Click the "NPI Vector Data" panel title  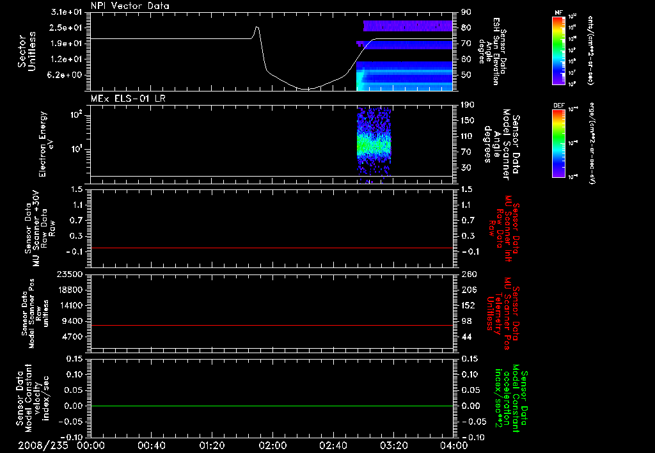(130, 6)
